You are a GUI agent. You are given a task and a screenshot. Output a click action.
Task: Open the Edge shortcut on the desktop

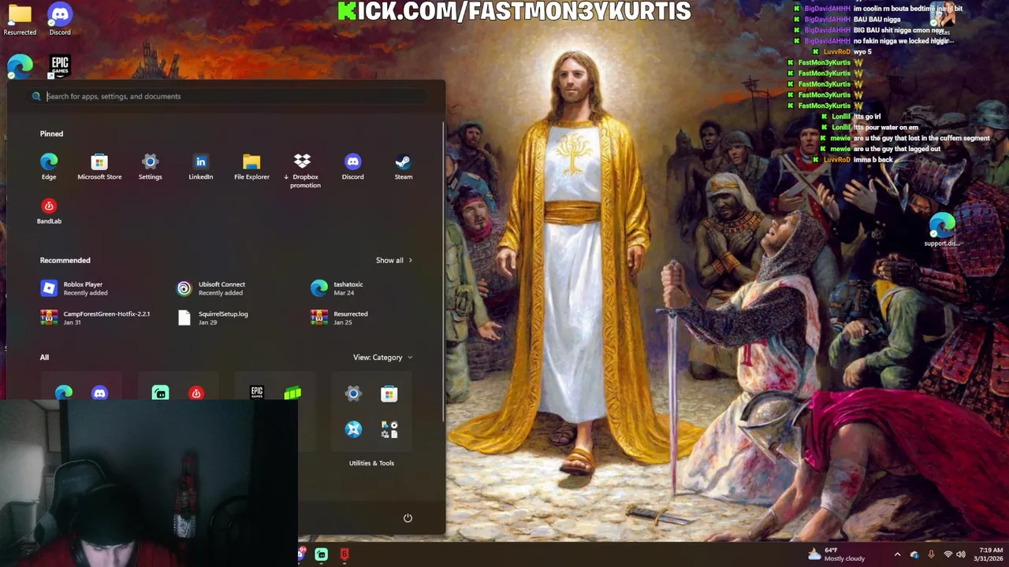tap(20, 67)
